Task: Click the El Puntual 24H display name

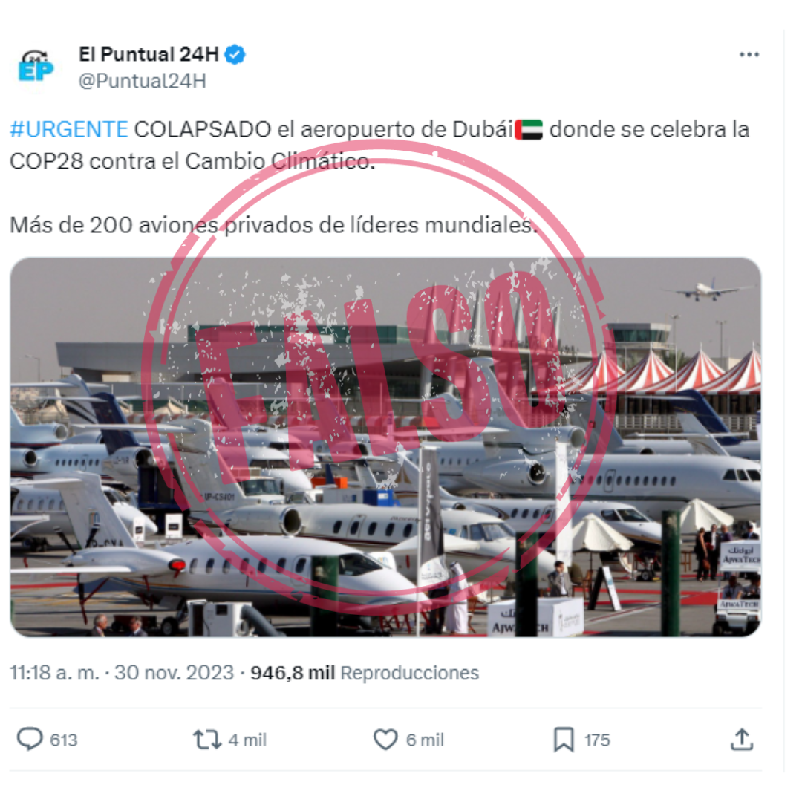Action: pyautogui.click(x=149, y=54)
